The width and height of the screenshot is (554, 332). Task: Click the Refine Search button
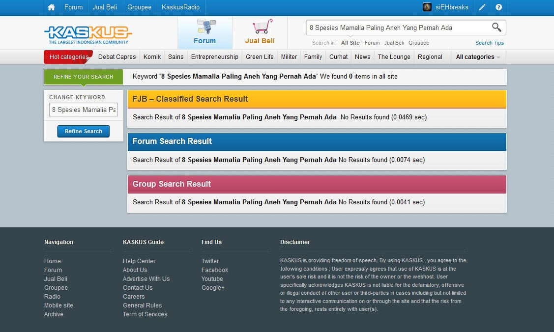pos(84,131)
